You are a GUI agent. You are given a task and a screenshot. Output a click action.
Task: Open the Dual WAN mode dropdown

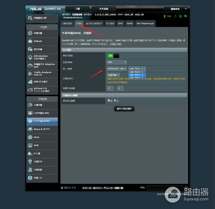(x=113, y=75)
